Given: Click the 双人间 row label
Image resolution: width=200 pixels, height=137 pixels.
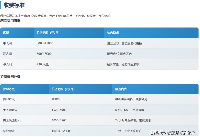Looking at the screenshot, I should click(7, 54).
